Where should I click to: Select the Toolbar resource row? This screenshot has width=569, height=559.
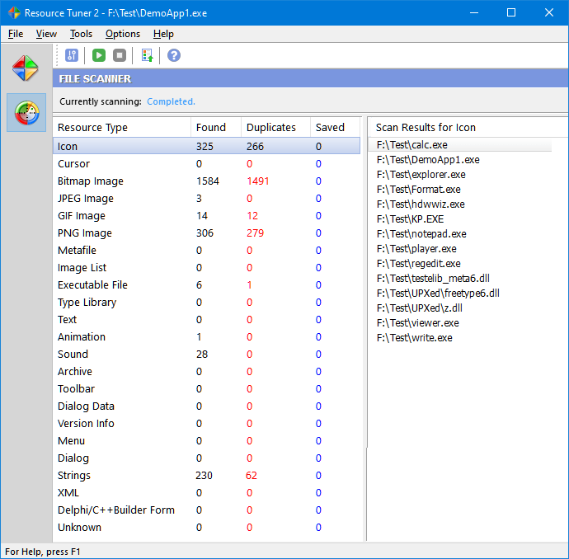point(206,389)
